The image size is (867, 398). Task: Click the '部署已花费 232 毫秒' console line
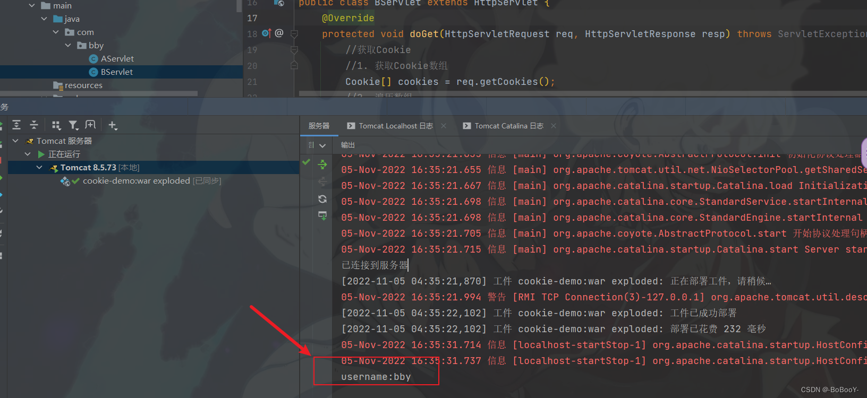(718, 329)
